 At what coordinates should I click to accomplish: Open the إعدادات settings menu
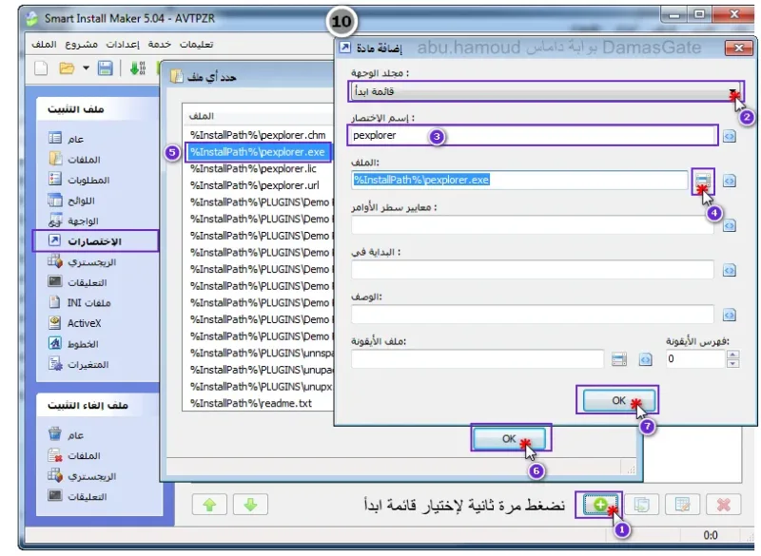[x=123, y=45]
